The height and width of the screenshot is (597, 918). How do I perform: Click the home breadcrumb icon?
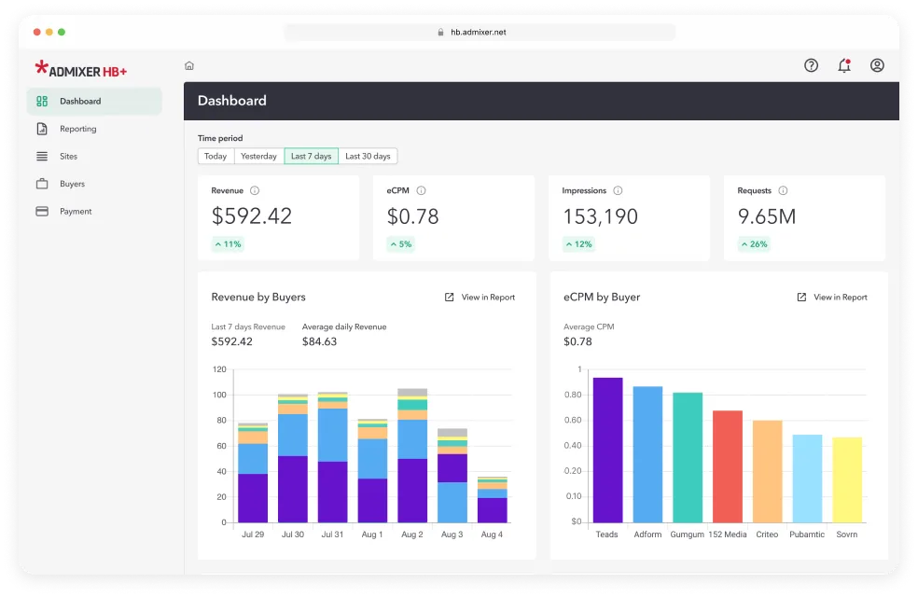point(189,66)
